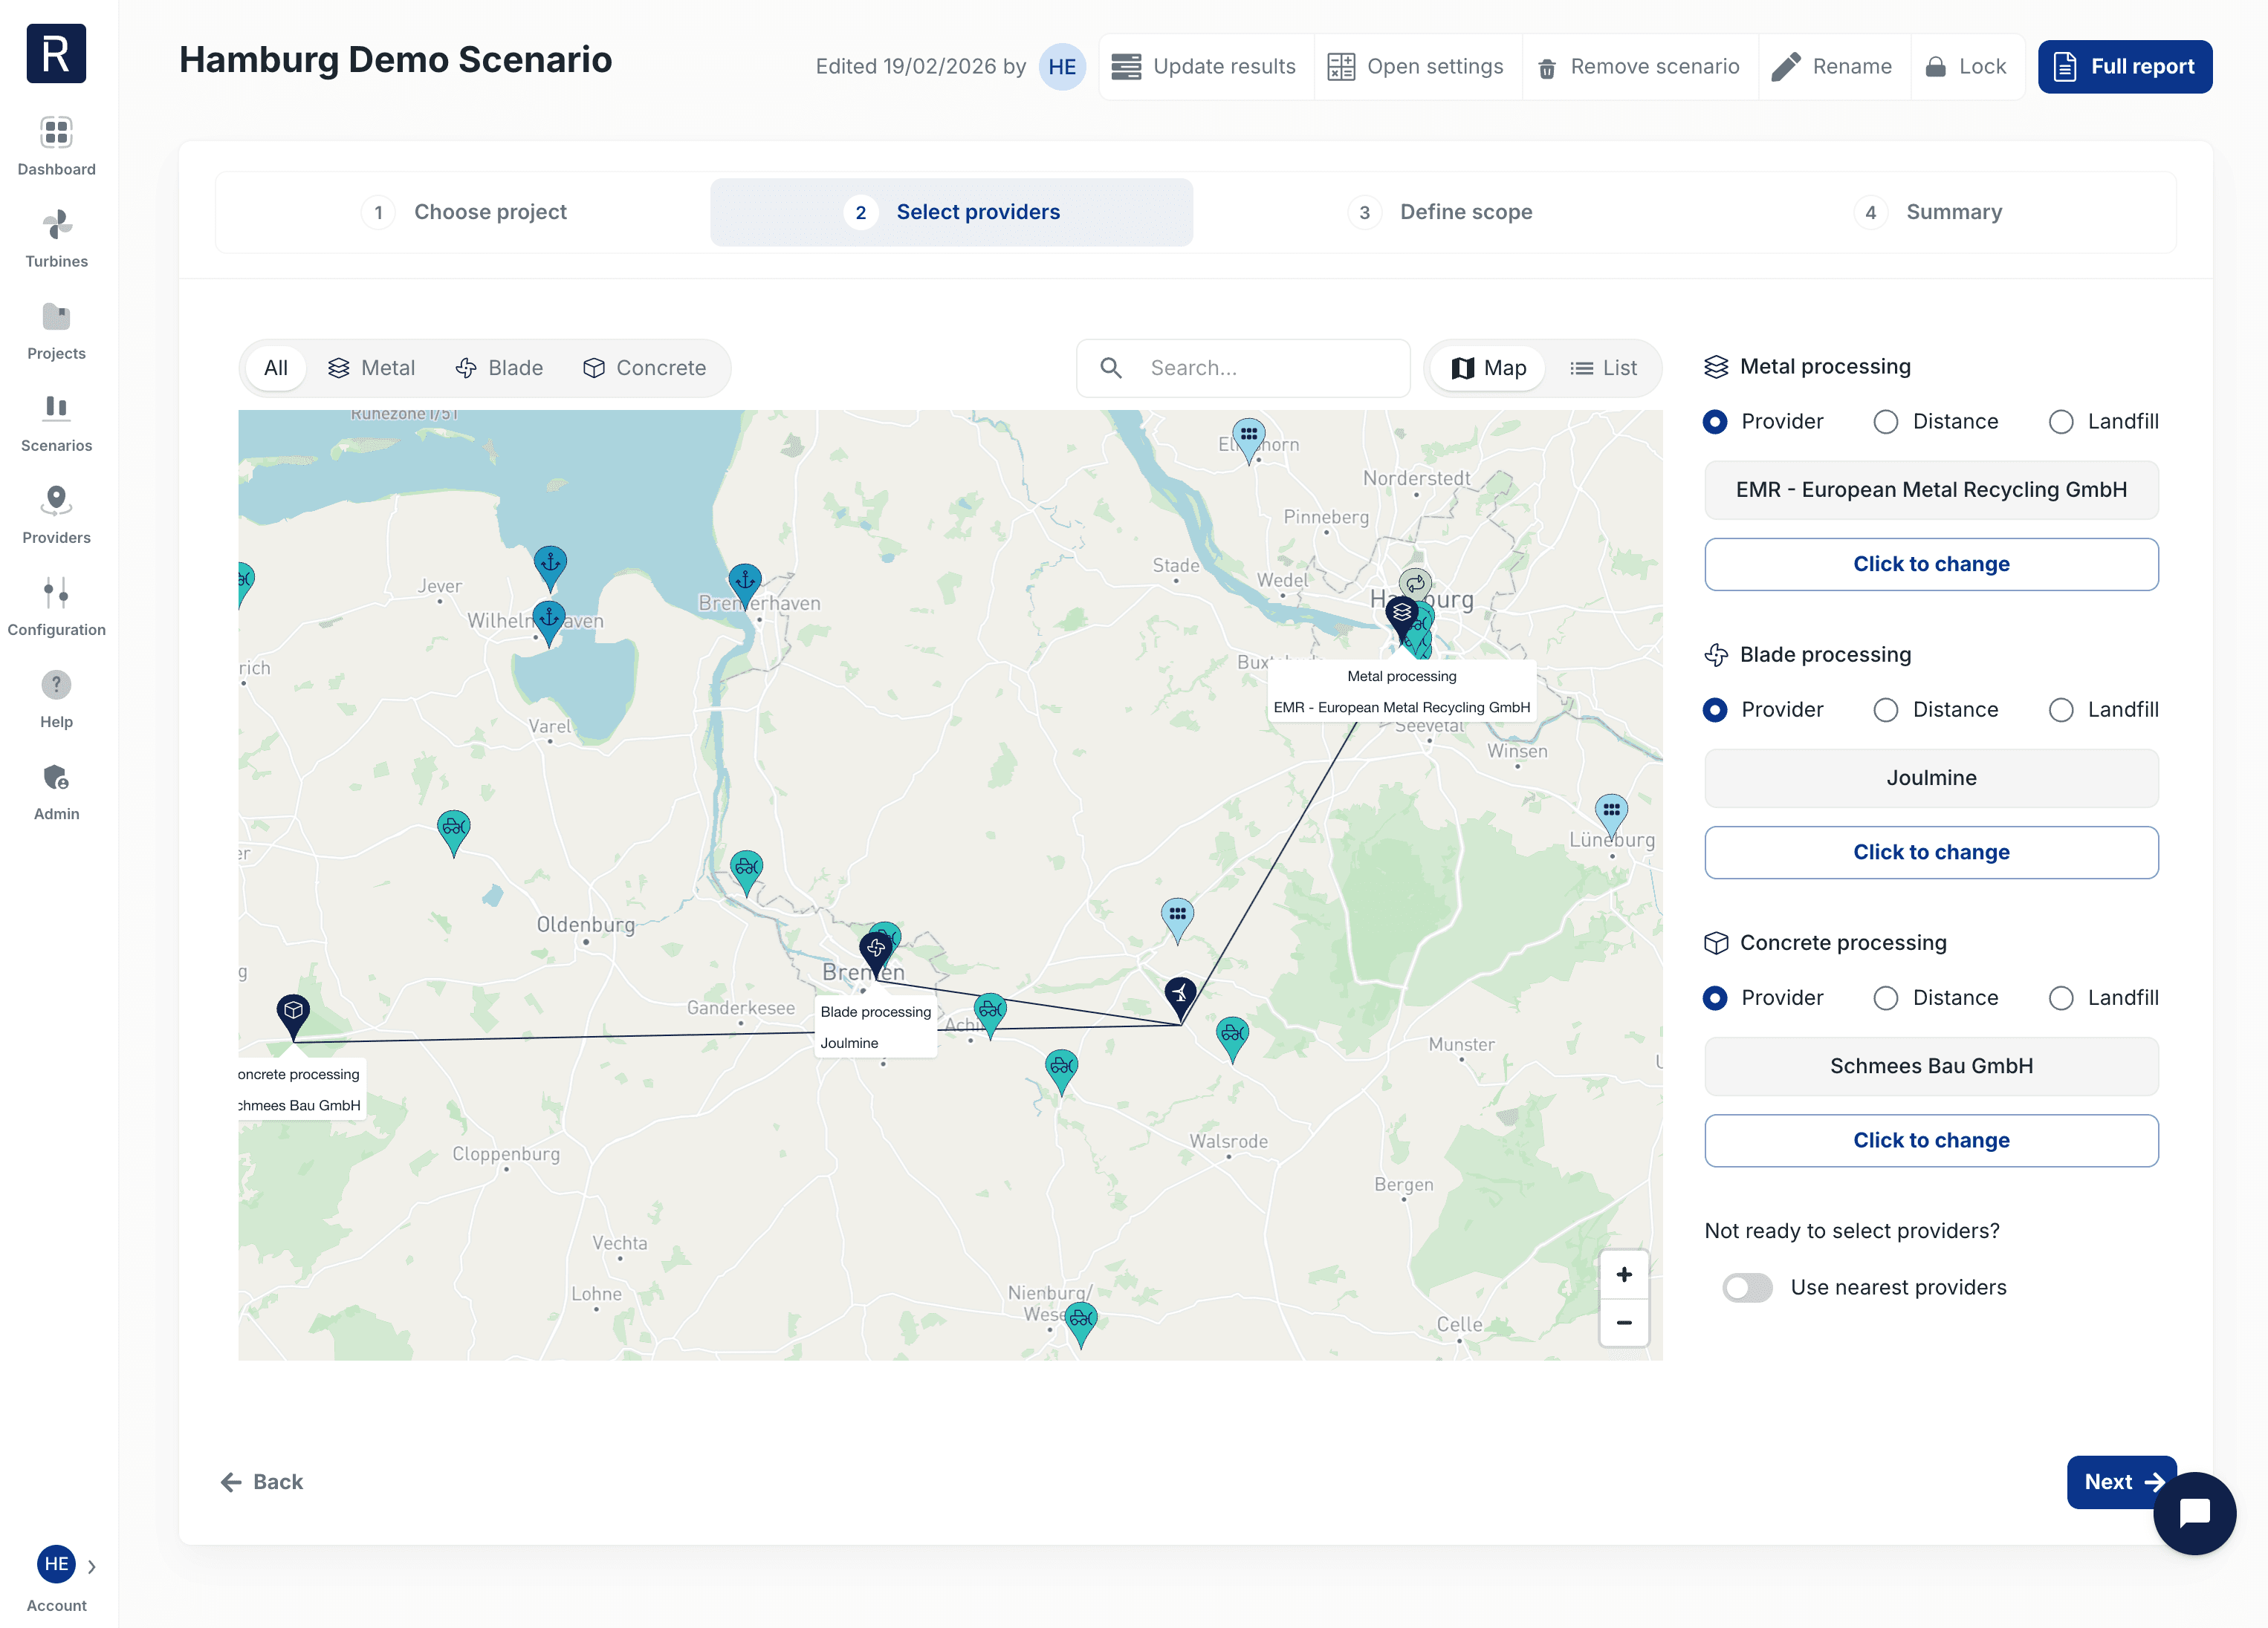
Task: Click the map zoom out minus button
Action: click(1624, 1322)
